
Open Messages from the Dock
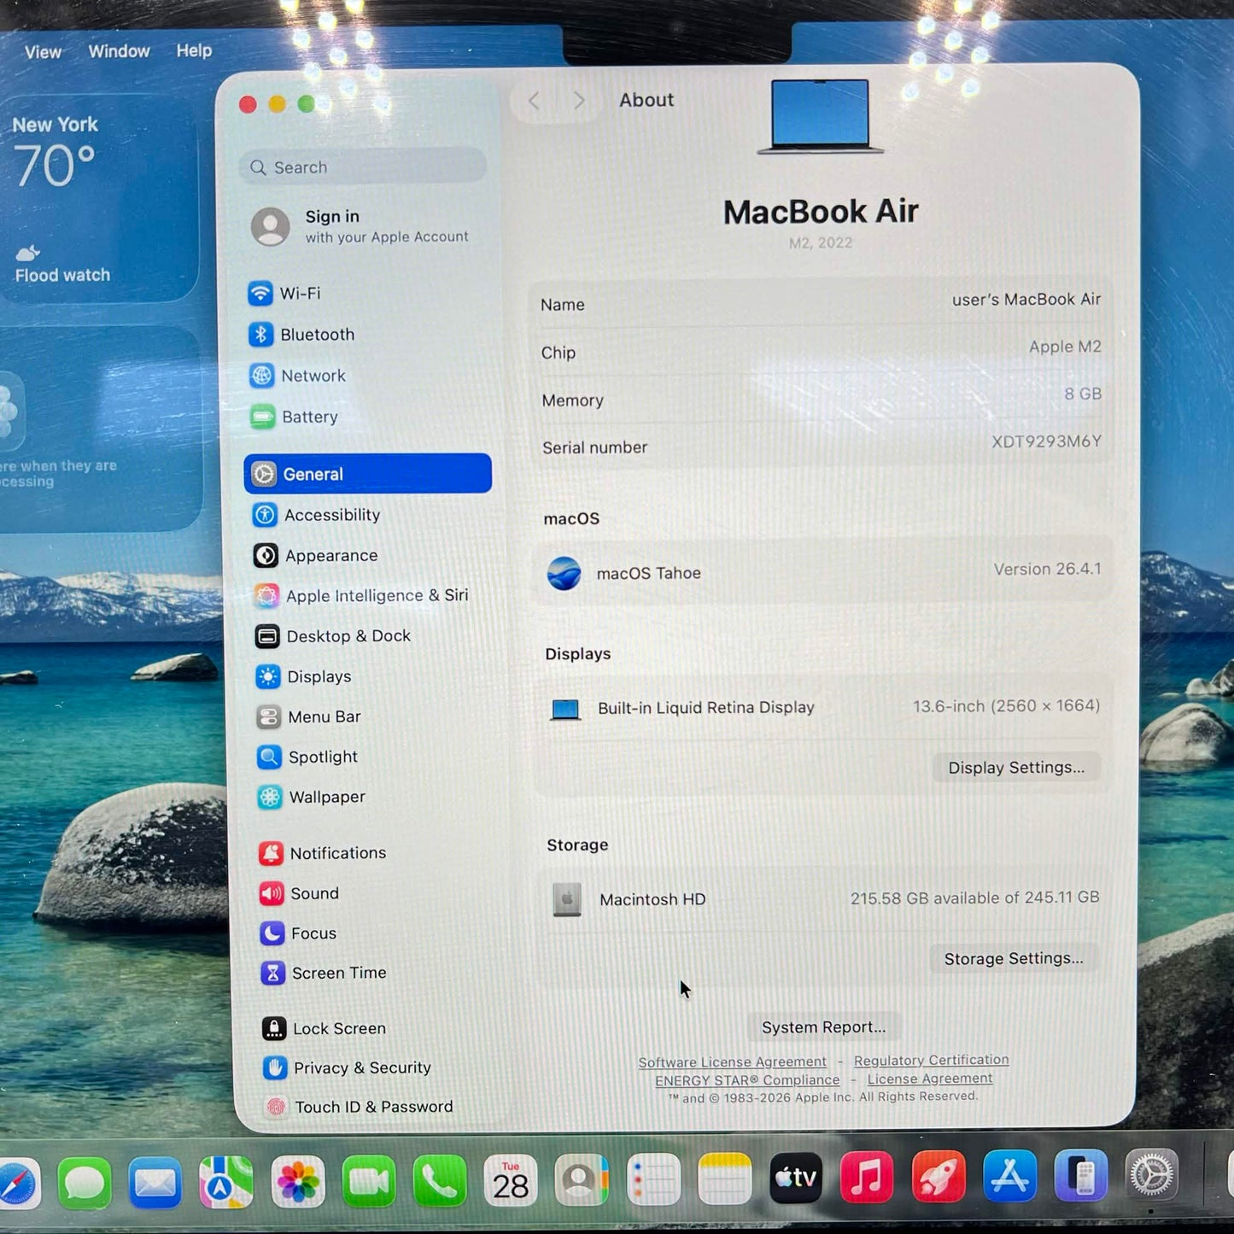(85, 1184)
